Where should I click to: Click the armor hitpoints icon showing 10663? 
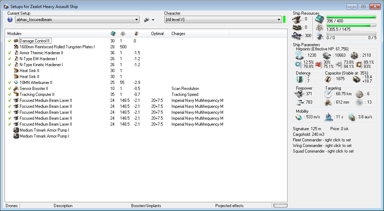coord(327,55)
